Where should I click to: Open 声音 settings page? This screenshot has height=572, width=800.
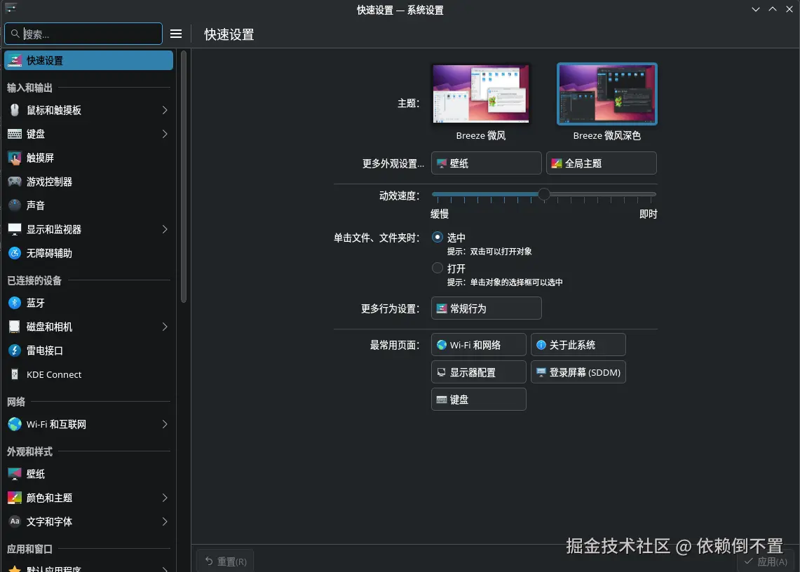click(x=89, y=205)
